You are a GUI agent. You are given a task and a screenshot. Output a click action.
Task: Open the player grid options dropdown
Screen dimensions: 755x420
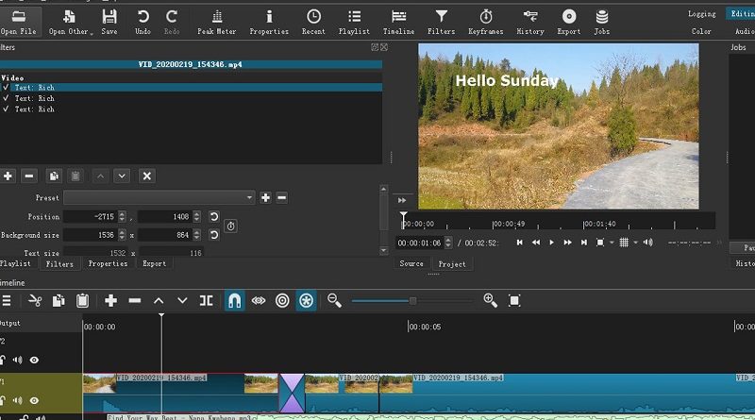(635, 243)
